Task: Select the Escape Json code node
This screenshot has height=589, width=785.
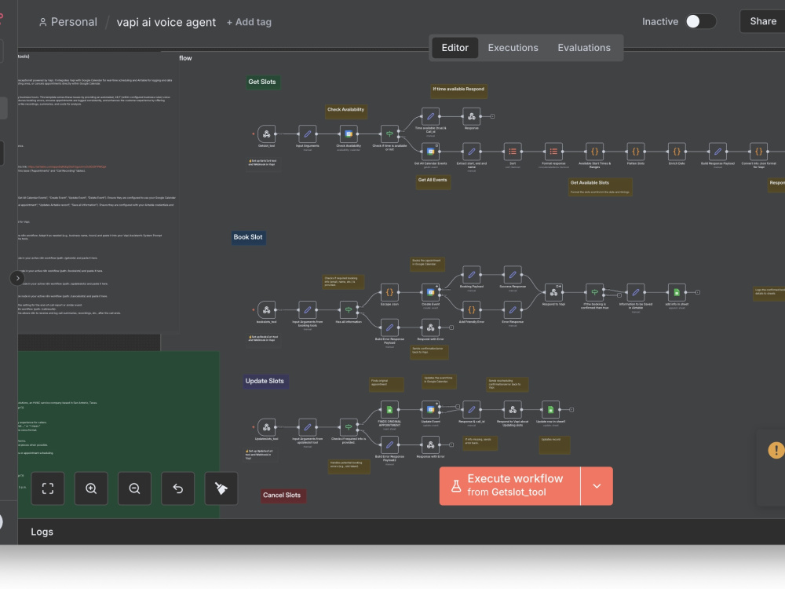Action: (389, 292)
